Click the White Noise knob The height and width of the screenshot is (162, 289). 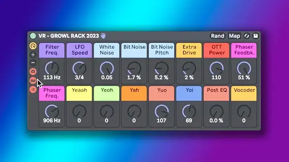(x=107, y=68)
